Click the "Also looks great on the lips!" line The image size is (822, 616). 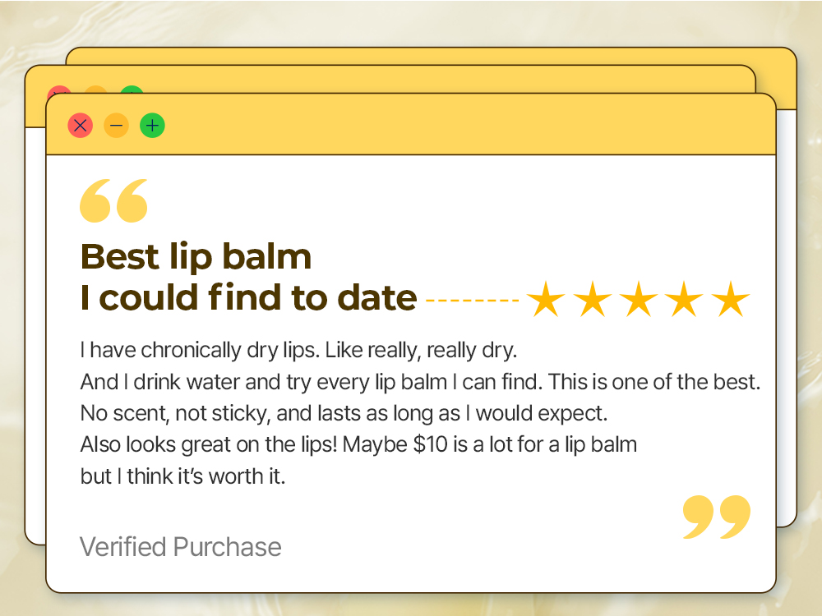coord(358,445)
